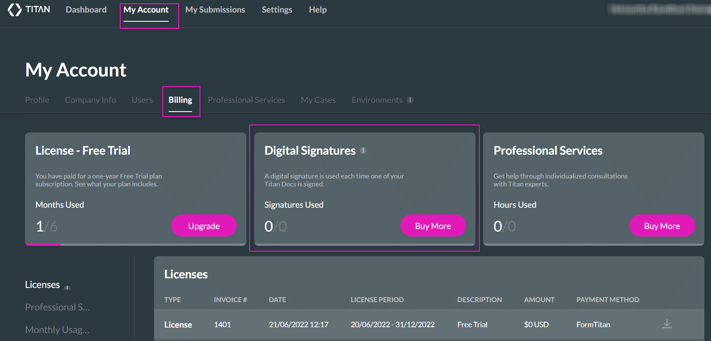Click the Licenses sidebar info icon
This screenshot has width=711, height=341.
coord(67,287)
